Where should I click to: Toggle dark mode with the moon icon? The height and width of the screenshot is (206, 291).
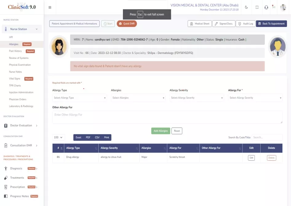click(x=247, y=7)
